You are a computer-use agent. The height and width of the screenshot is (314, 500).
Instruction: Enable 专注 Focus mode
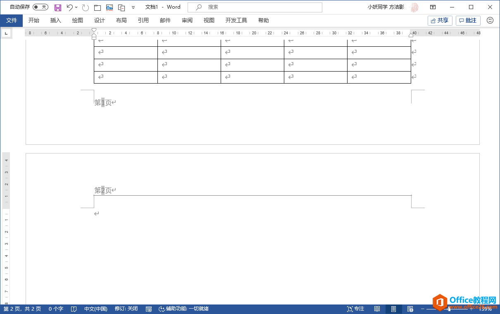pos(355,309)
